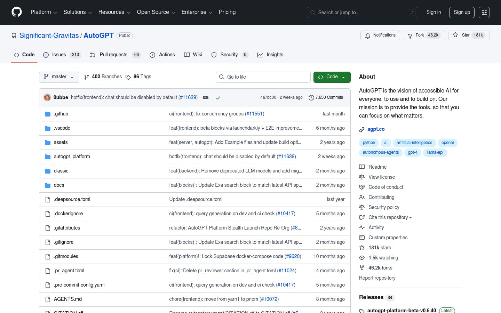The image size is (501, 313).
Task: Switch to the Pull requests tab
Action: tap(115, 55)
